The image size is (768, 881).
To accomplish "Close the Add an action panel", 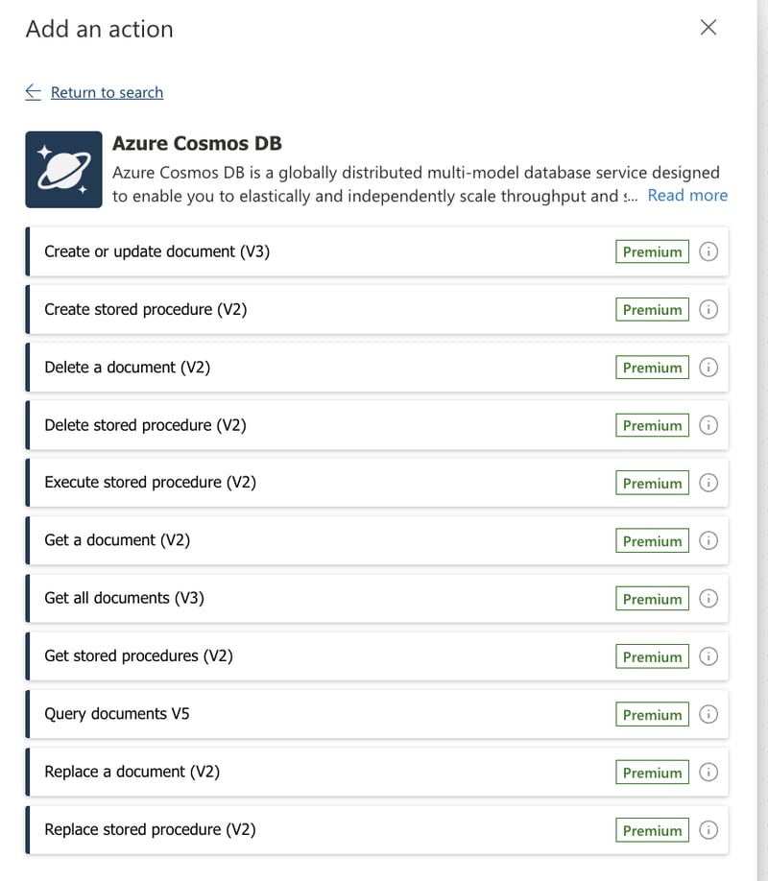I will tap(708, 28).
